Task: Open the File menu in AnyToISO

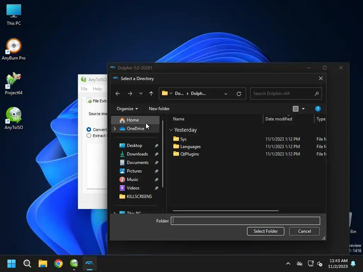Action: point(84,89)
